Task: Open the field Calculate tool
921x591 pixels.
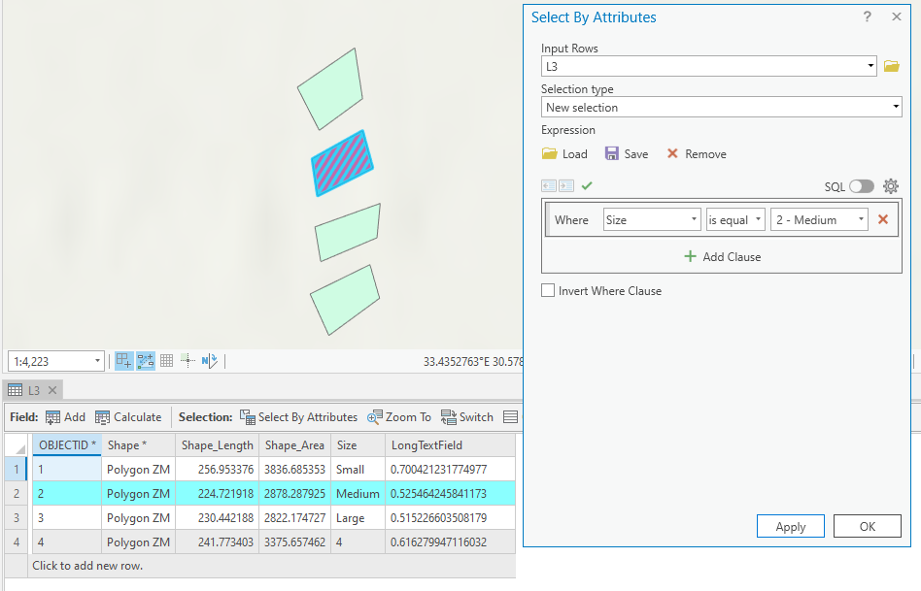Action: pyautogui.click(x=128, y=416)
